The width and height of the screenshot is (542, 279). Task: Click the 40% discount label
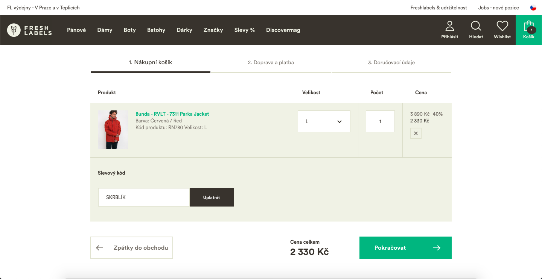[438, 114]
